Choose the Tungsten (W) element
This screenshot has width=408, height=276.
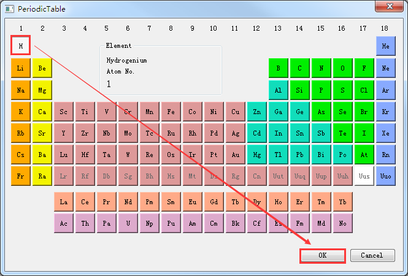point(128,155)
